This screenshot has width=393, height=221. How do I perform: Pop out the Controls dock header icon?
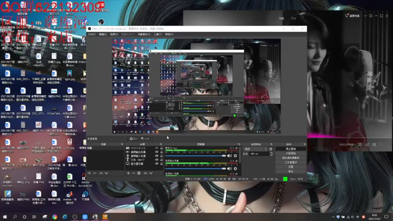click(305, 144)
